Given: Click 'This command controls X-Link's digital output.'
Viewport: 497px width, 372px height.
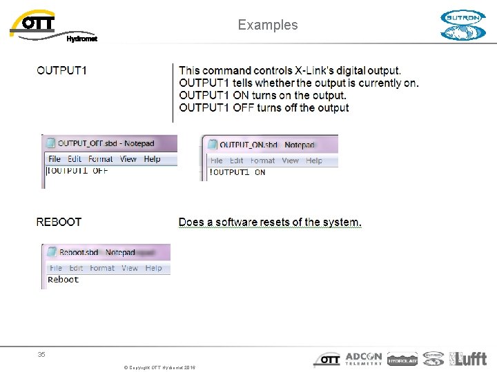Looking at the screenshot, I should click(x=290, y=70).
